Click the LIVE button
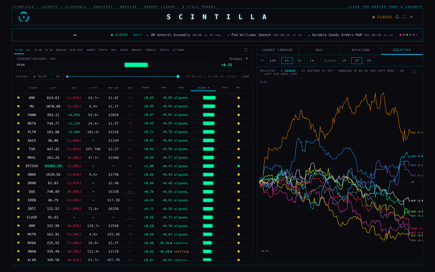Image resolution: width=435 pixels, height=272 pixels. (x=245, y=76)
